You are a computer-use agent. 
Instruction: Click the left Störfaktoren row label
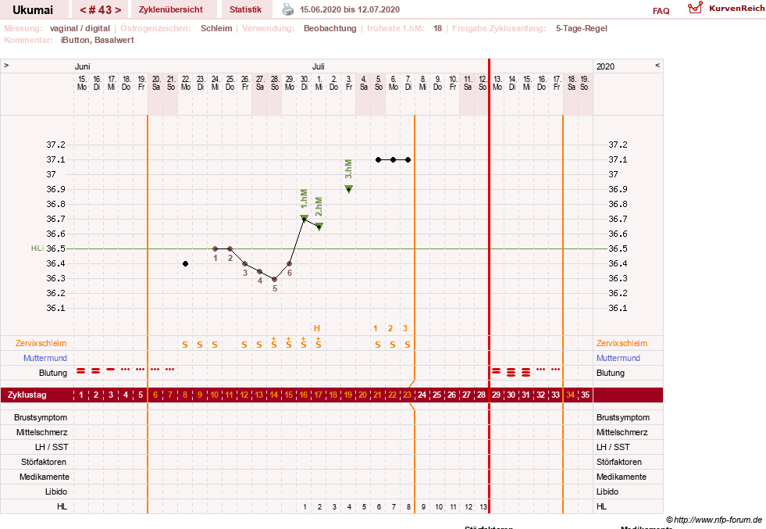[44, 462]
